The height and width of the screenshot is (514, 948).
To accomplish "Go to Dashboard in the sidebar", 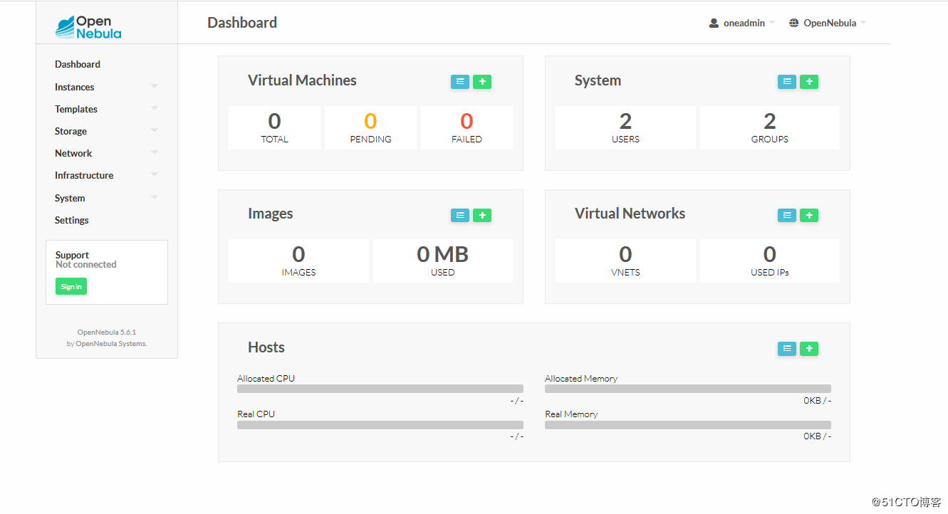I will [x=78, y=64].
